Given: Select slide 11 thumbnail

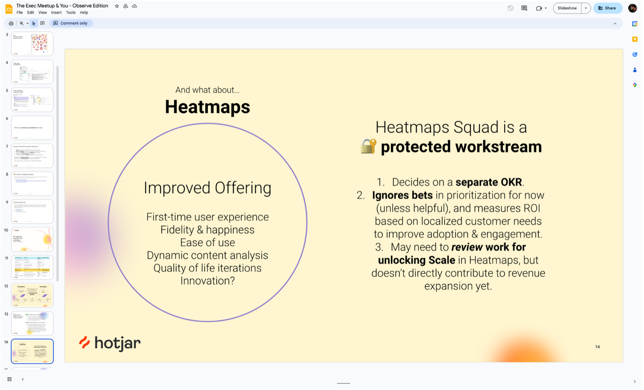Looking at the screenshot, I should pos(32,268).
